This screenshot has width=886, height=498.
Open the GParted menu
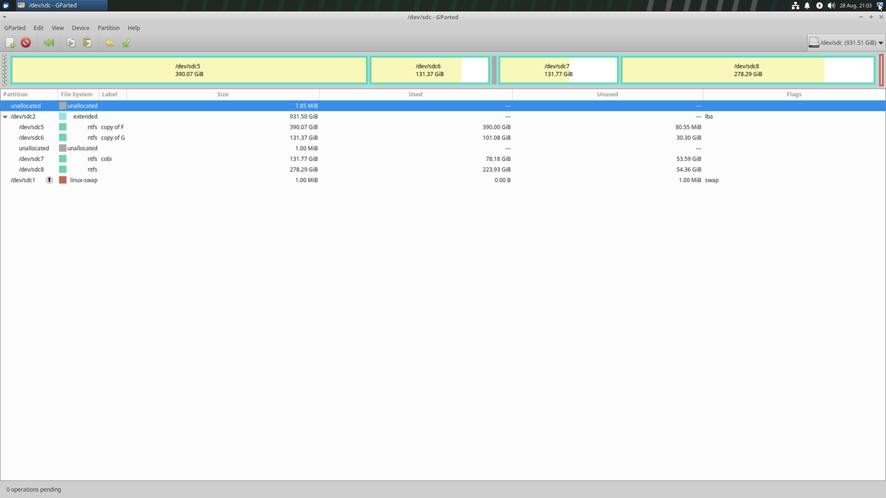coord(15,28)
